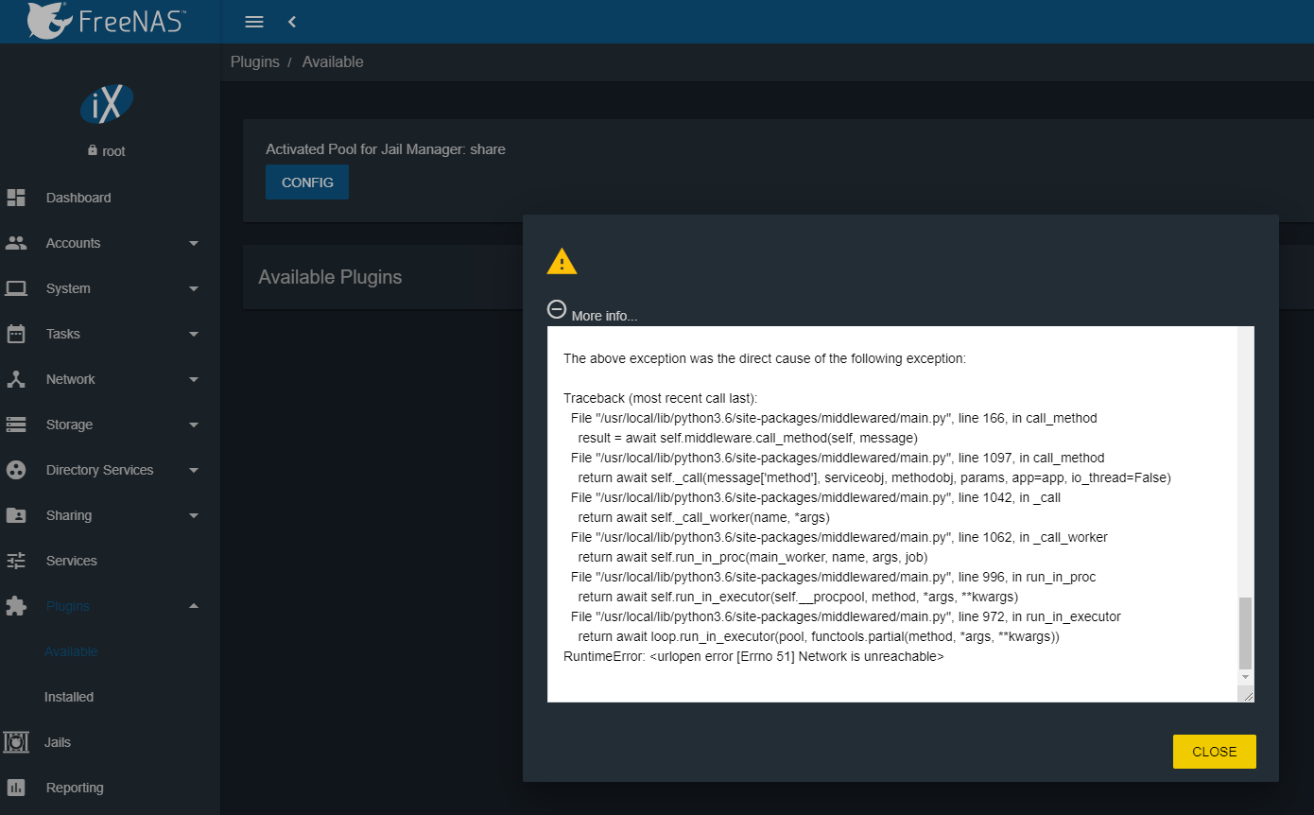Click the Available Plugins heading
The height and width of the screenshot is (815, 1314).
[x=330, y=277]
